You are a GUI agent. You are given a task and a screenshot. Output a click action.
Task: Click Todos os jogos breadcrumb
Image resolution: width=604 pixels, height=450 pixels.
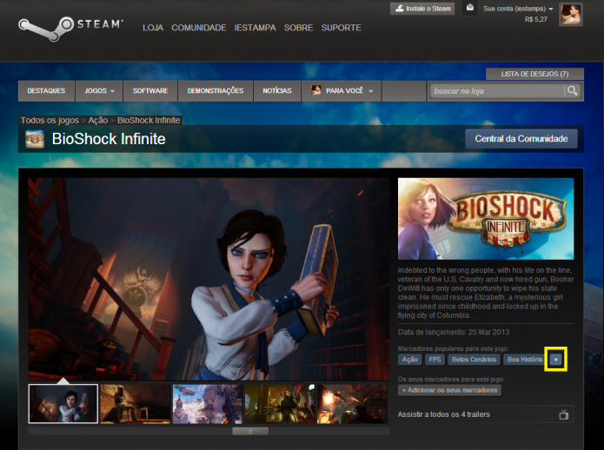pos(50,121)
